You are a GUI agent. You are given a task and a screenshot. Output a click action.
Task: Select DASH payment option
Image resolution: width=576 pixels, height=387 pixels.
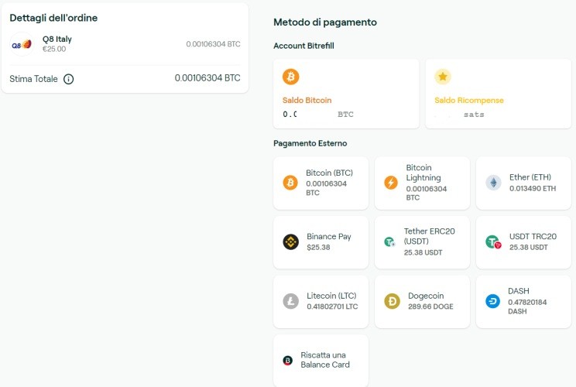point(523,302)
